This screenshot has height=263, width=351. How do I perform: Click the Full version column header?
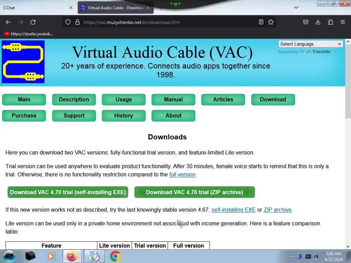(189, 246)
